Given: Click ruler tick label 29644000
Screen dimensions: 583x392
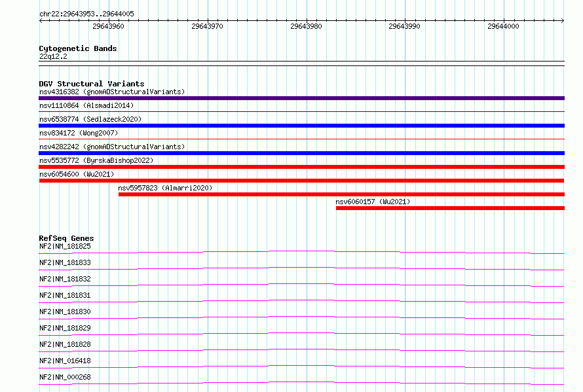Looking at the screenshot, I should pyautogui.click(x=503, y=26).
